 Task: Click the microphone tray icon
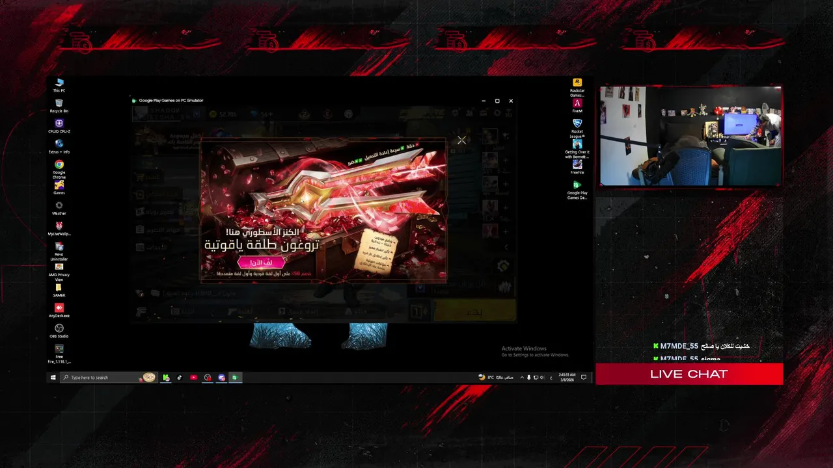click(x=528, y=377)
